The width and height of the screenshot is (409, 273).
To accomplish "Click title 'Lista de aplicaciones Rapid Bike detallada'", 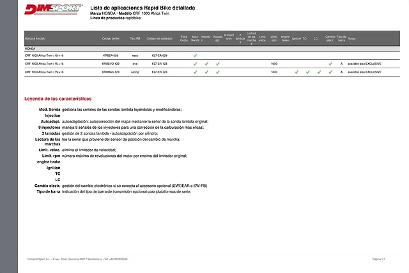I will coord(143,8).
